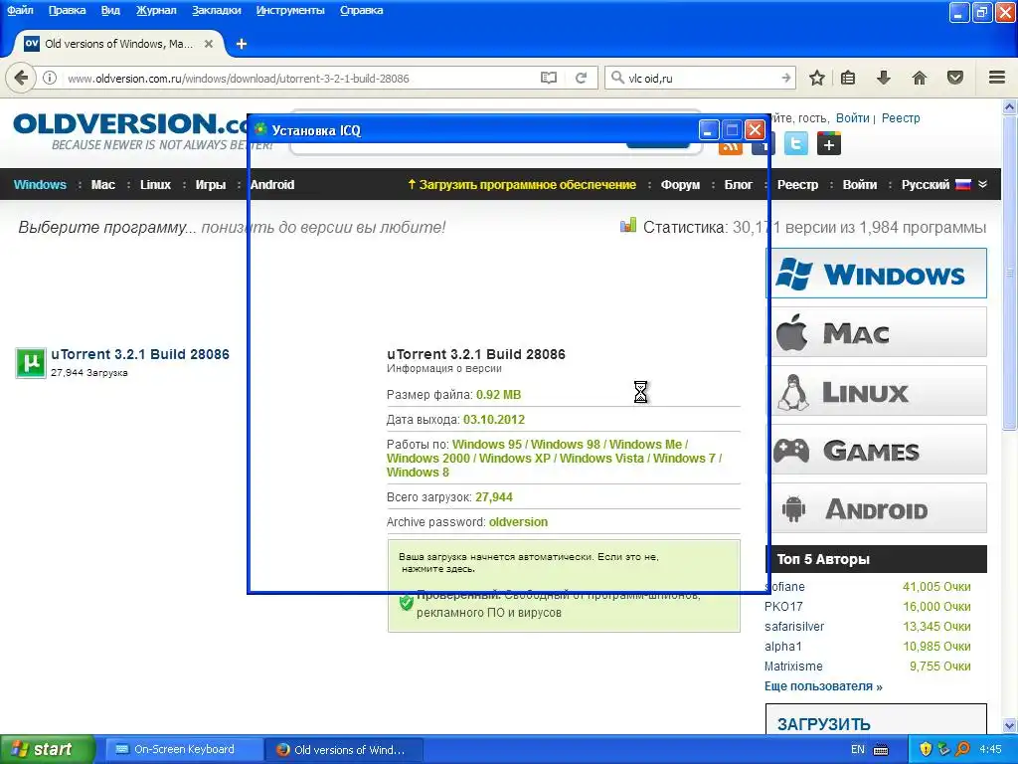The width and height of the screenshot is (1018, 764).
Task: Click the scrollbar down arrow
Action: pos(1010,725)
